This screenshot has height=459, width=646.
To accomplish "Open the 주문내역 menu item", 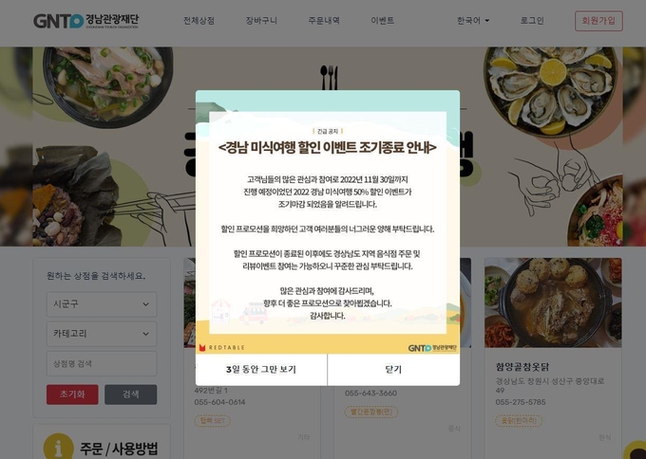I will [x=324, y=21].
